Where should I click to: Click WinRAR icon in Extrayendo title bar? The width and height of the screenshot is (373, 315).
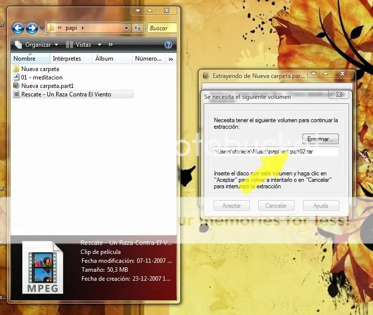tap(206, 76)
